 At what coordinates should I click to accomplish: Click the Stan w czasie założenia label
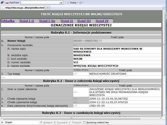tap(22, 89)
